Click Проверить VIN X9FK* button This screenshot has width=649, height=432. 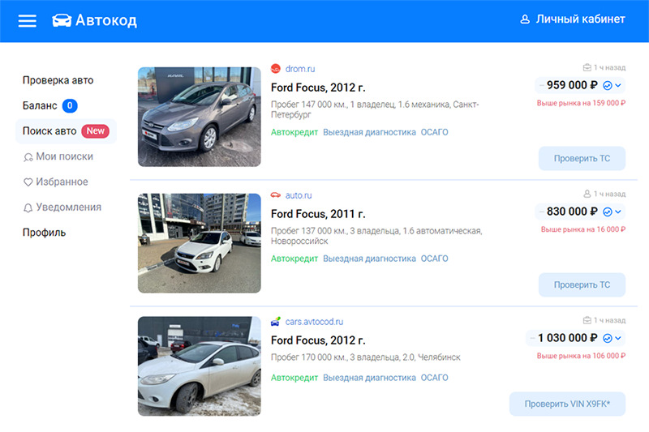click(567, 404)
